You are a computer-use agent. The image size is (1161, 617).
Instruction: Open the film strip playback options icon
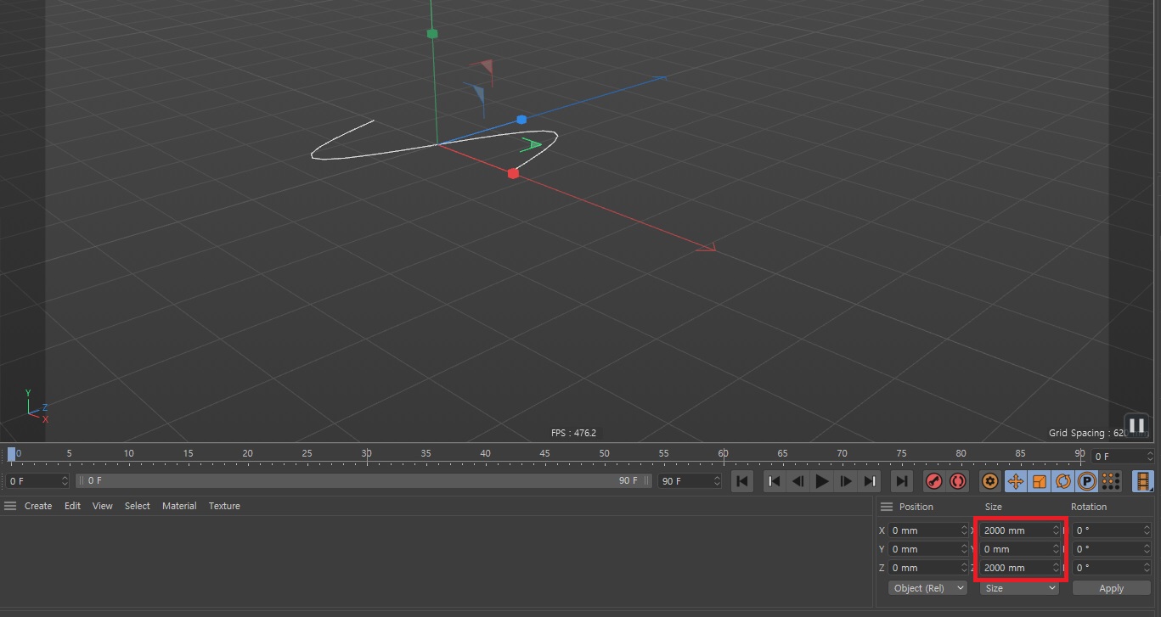(x=1143, y=481)
